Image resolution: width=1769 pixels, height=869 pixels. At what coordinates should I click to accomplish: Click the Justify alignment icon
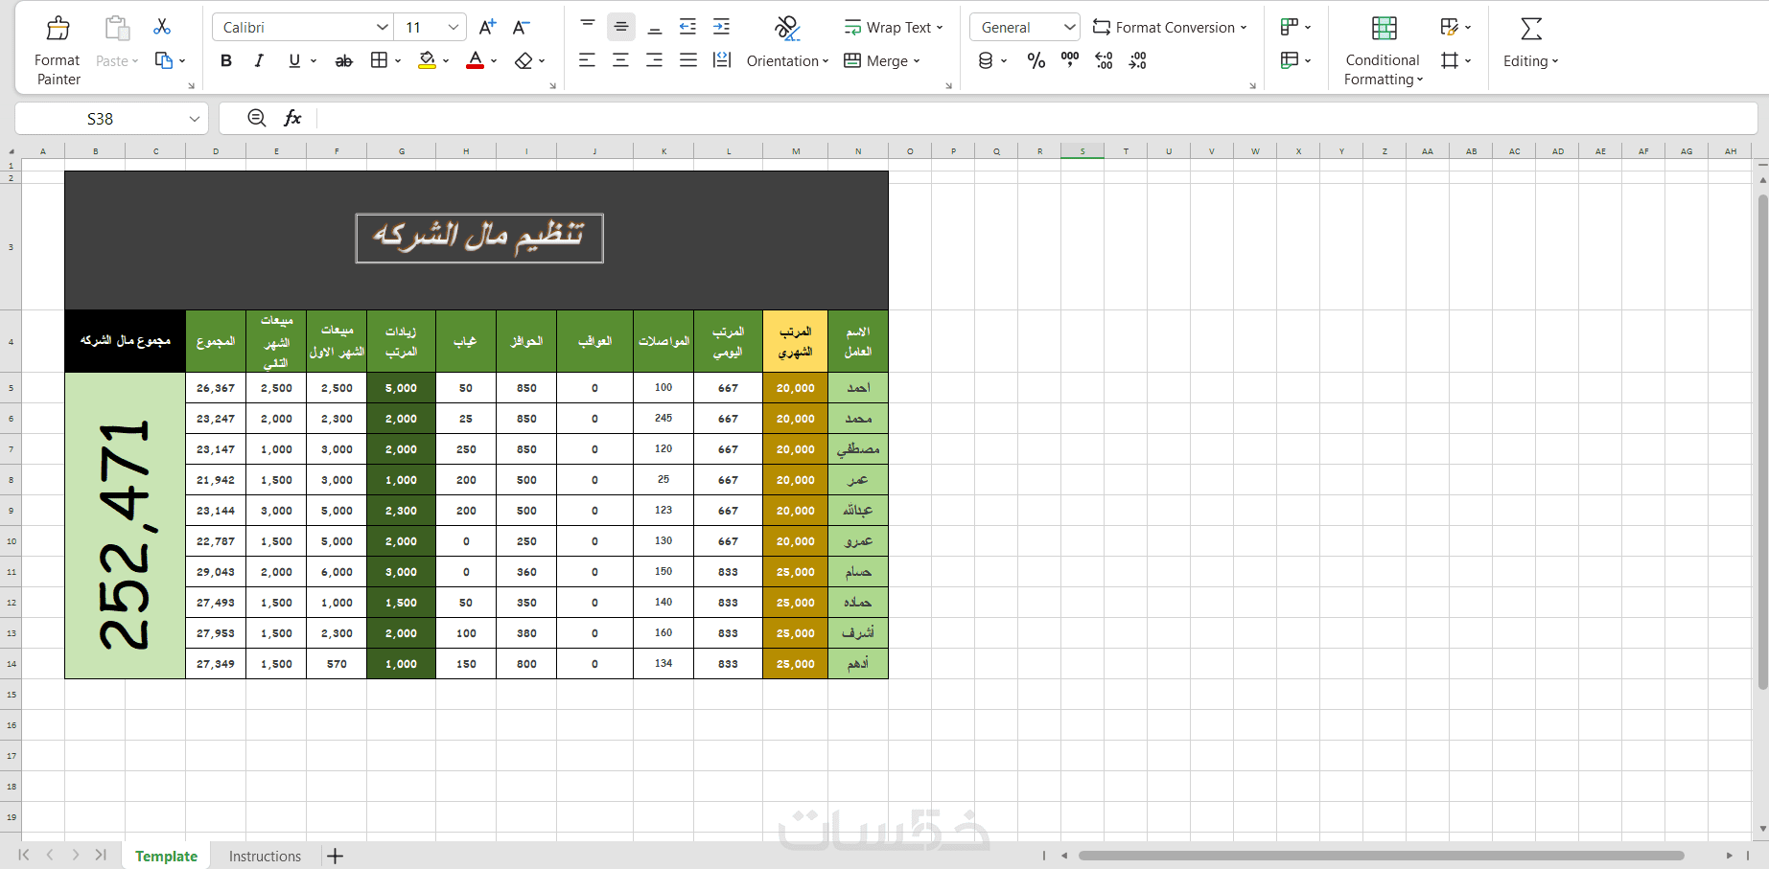(x=688, y=60)
